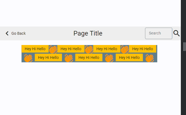
Task: Click second waving hand icon in top row
Action: [89, 49]
